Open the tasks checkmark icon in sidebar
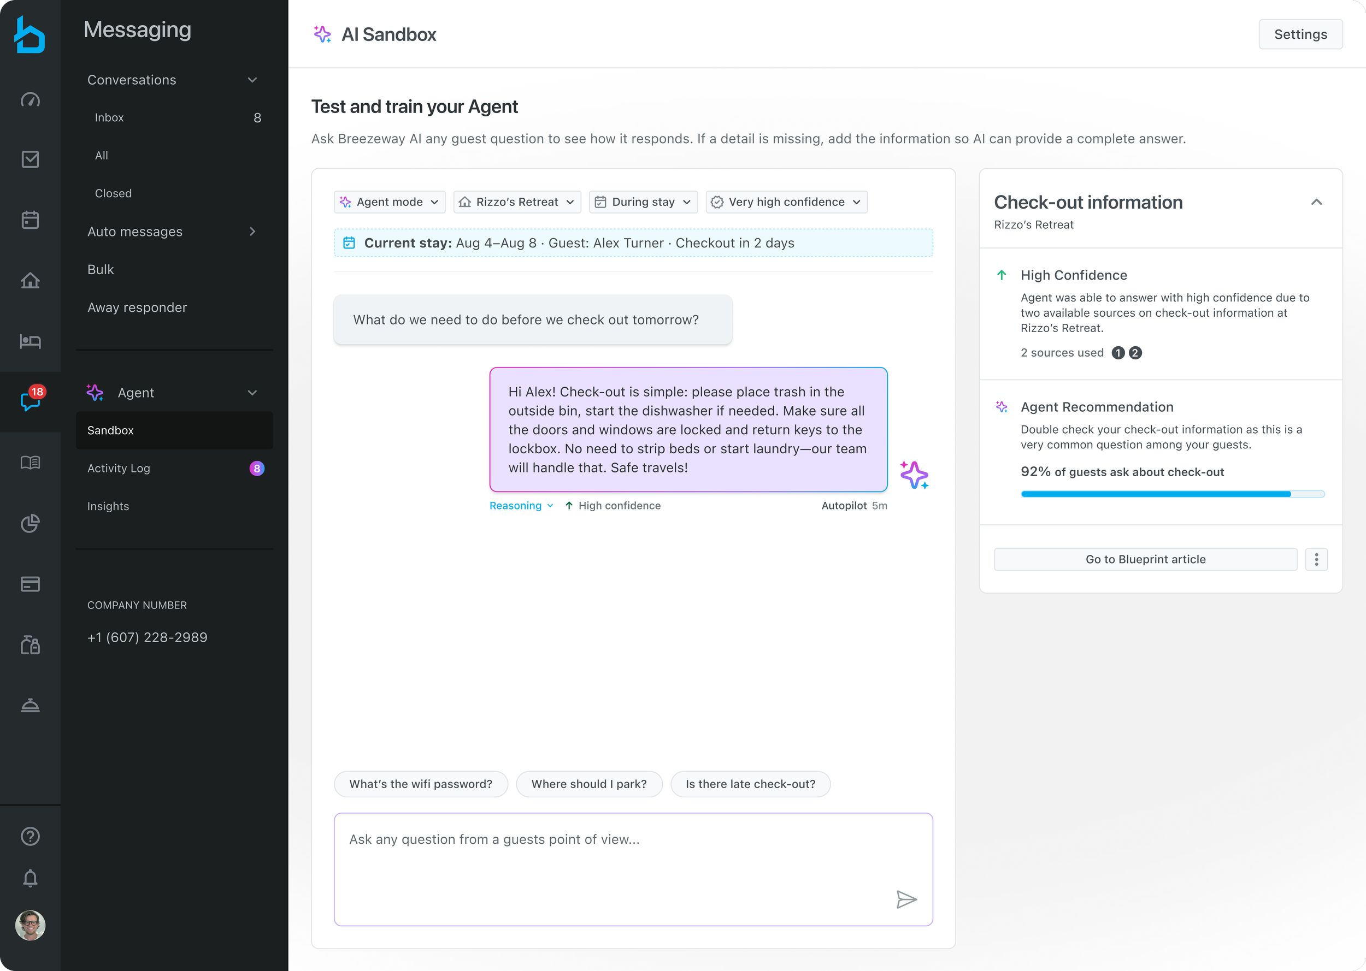 (30, 159)
